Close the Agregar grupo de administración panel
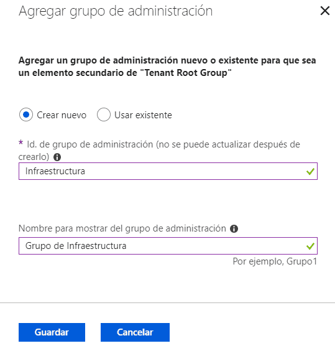335x356 pixels. (x=325, y=11)
